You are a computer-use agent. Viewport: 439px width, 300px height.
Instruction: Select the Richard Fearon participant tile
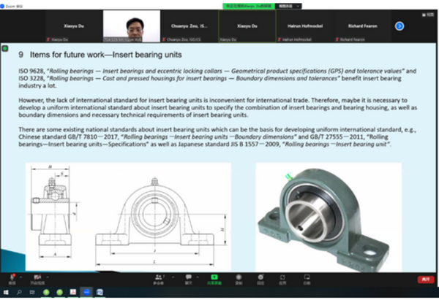tap(363, 26)
